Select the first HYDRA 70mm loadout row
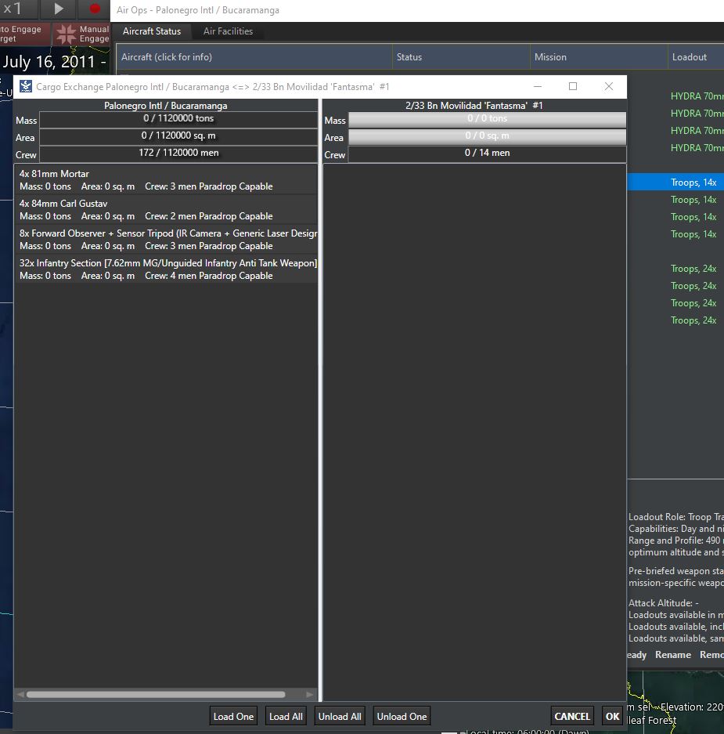724x734 pixels. [x=697, y=96]
